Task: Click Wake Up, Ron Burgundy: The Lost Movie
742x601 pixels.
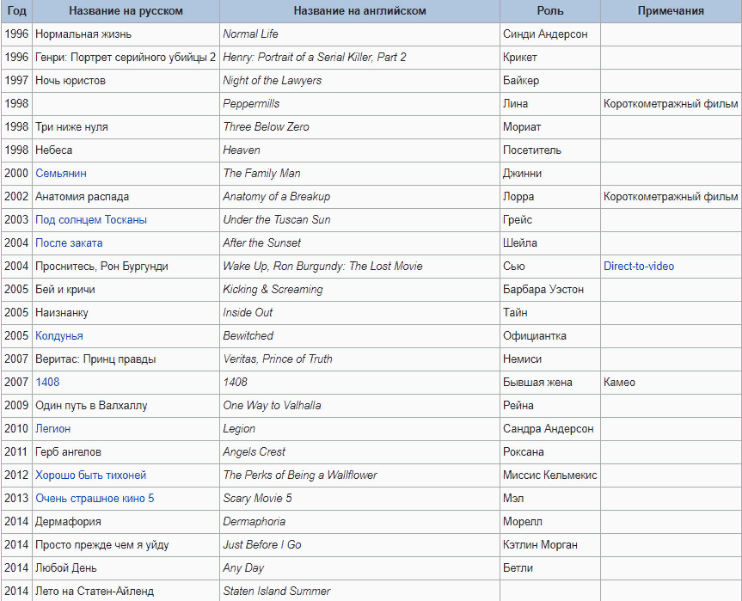Action: coord(322,266)
